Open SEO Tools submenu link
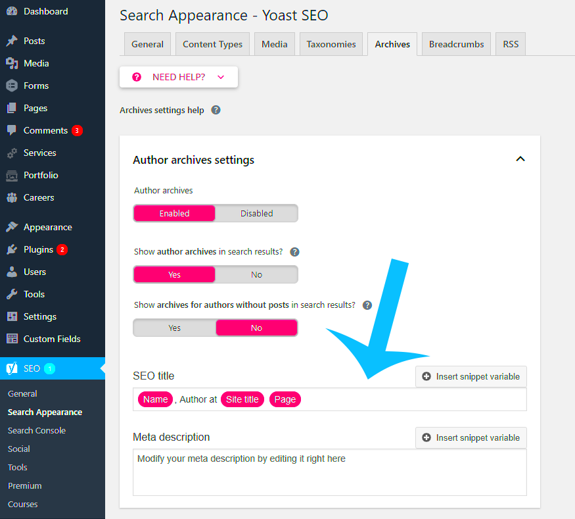This screenshot has width=575, height=519. coord(18,467)
